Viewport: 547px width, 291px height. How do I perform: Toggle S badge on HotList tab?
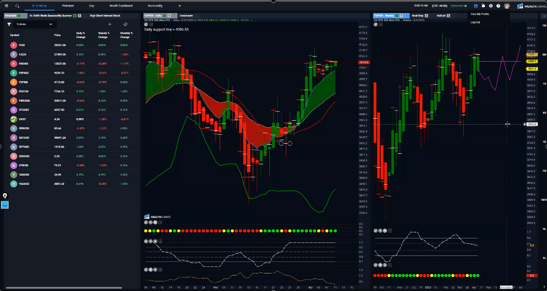448,16
